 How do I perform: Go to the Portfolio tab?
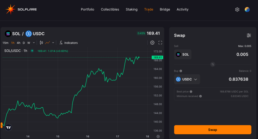click(87, 9)
